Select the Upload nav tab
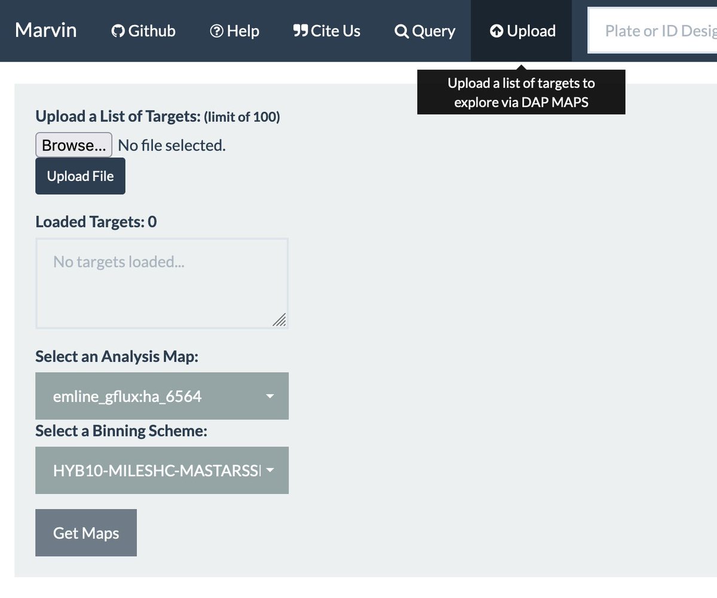717x598 pixels. point(522,31)
